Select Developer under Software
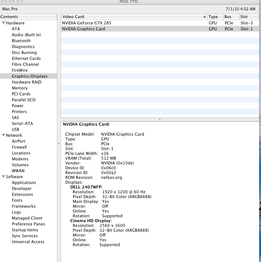 [x=21, y=188]
